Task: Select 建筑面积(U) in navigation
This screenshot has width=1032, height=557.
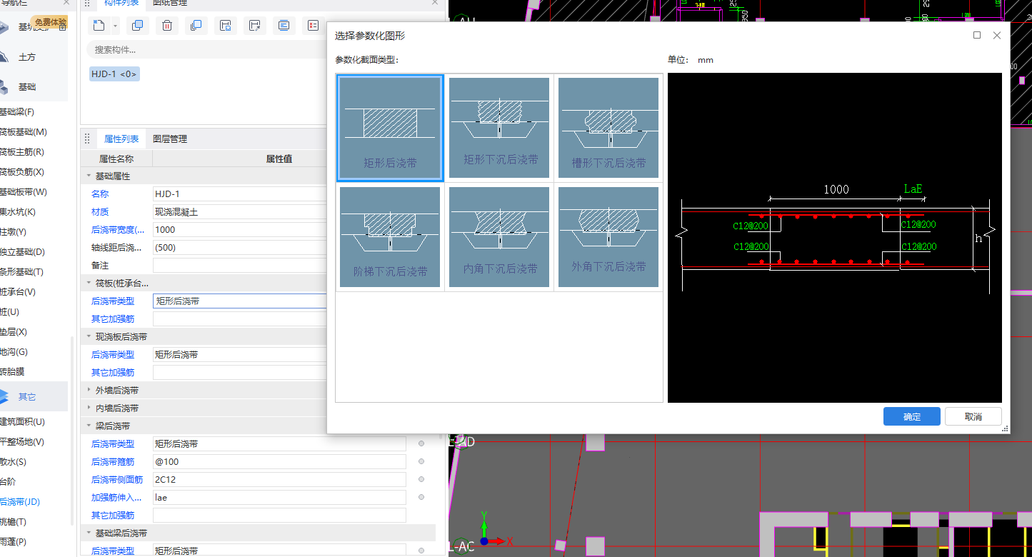Action: click(x=21, y=422)
